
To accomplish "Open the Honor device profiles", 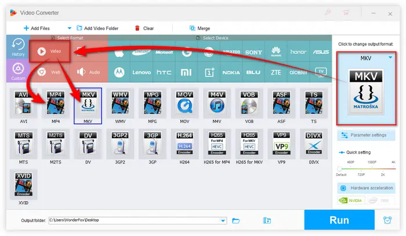I will [298, 52].
